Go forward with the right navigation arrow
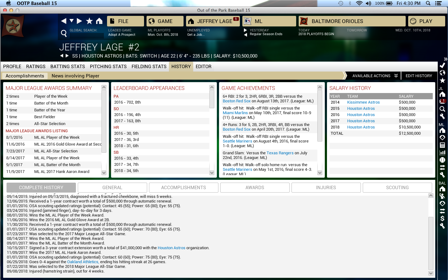 pyautogui.click(x=79, y=21)
